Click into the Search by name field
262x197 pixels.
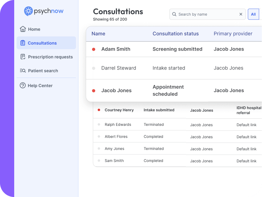pyautogui.click(x=207, y=14)
